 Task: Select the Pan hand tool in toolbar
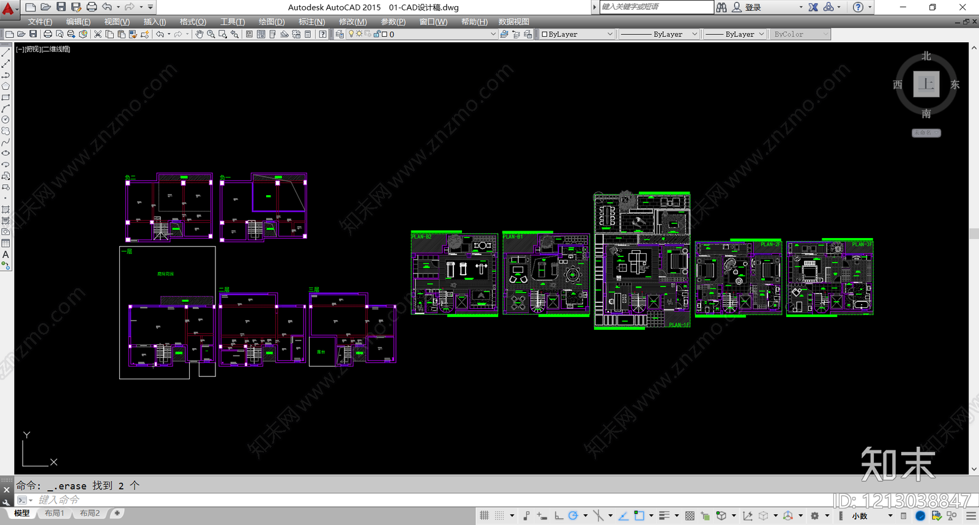tap(199, 34)
